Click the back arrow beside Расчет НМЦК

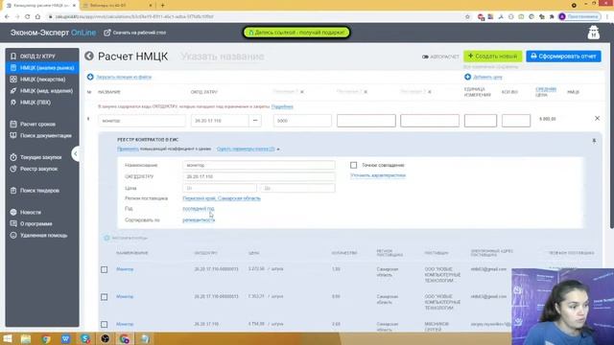point(89,56)
